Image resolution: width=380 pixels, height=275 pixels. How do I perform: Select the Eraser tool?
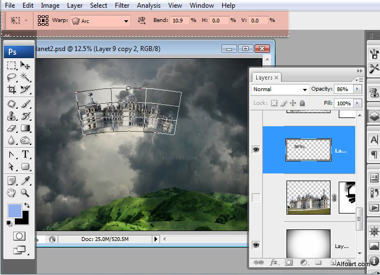tap(11, 128)
